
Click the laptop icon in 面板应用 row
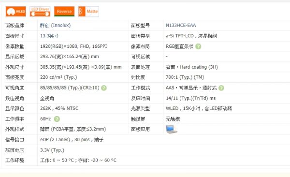click(172, 129)
